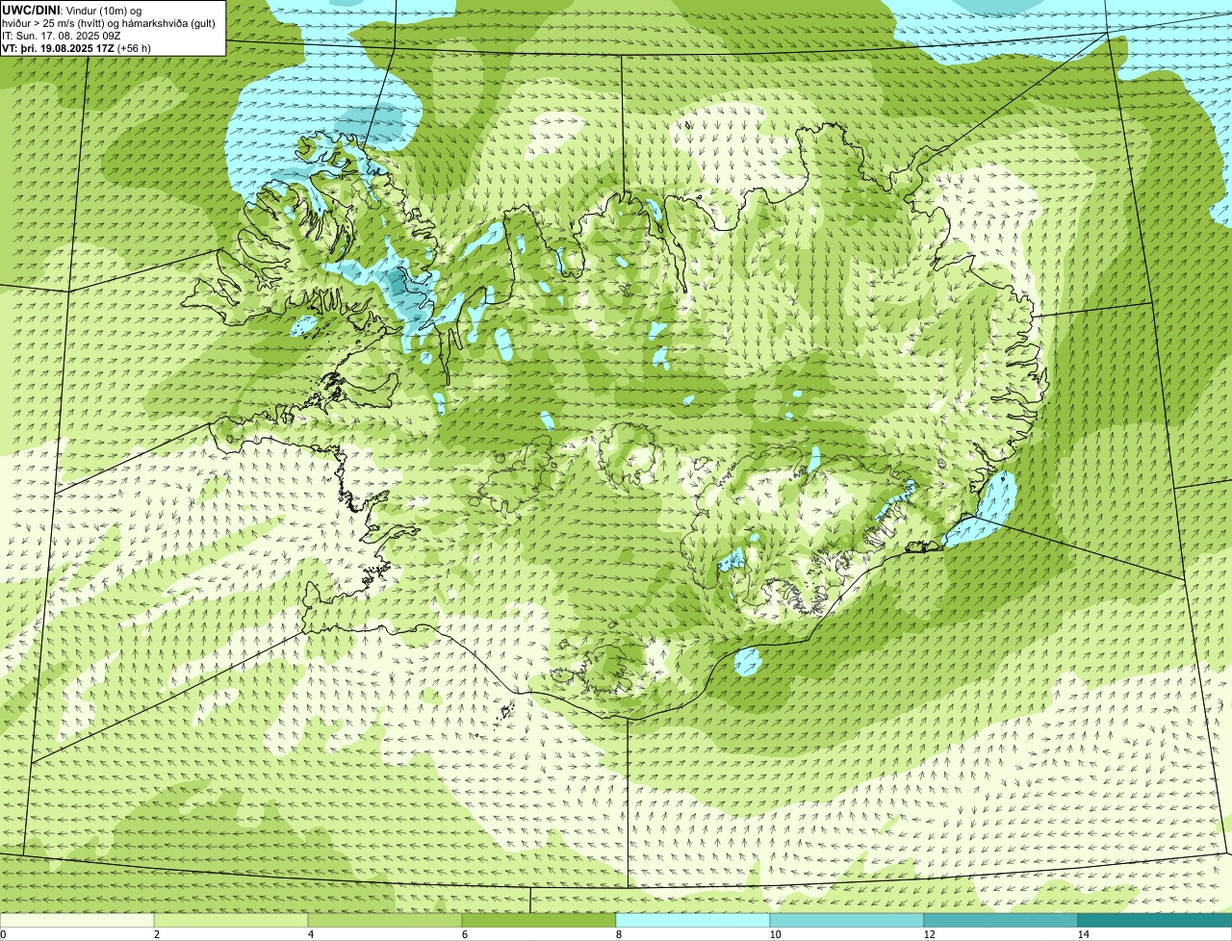The image size is (1232, 941).
Task: Click the "UWC/DINI: Vindur (10m) og" title line
Action: [x=72, y=10]
